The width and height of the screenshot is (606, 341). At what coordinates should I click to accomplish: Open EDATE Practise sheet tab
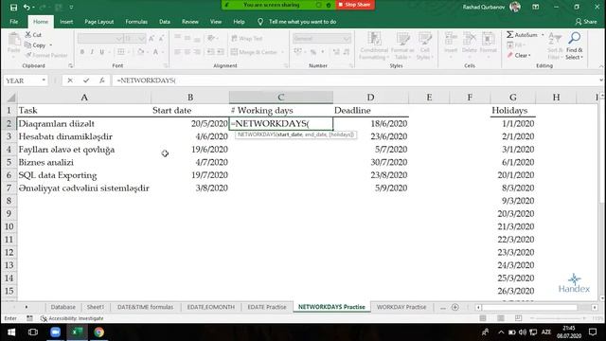267,307
